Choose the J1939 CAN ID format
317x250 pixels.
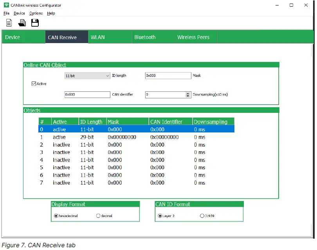[202, 216]
